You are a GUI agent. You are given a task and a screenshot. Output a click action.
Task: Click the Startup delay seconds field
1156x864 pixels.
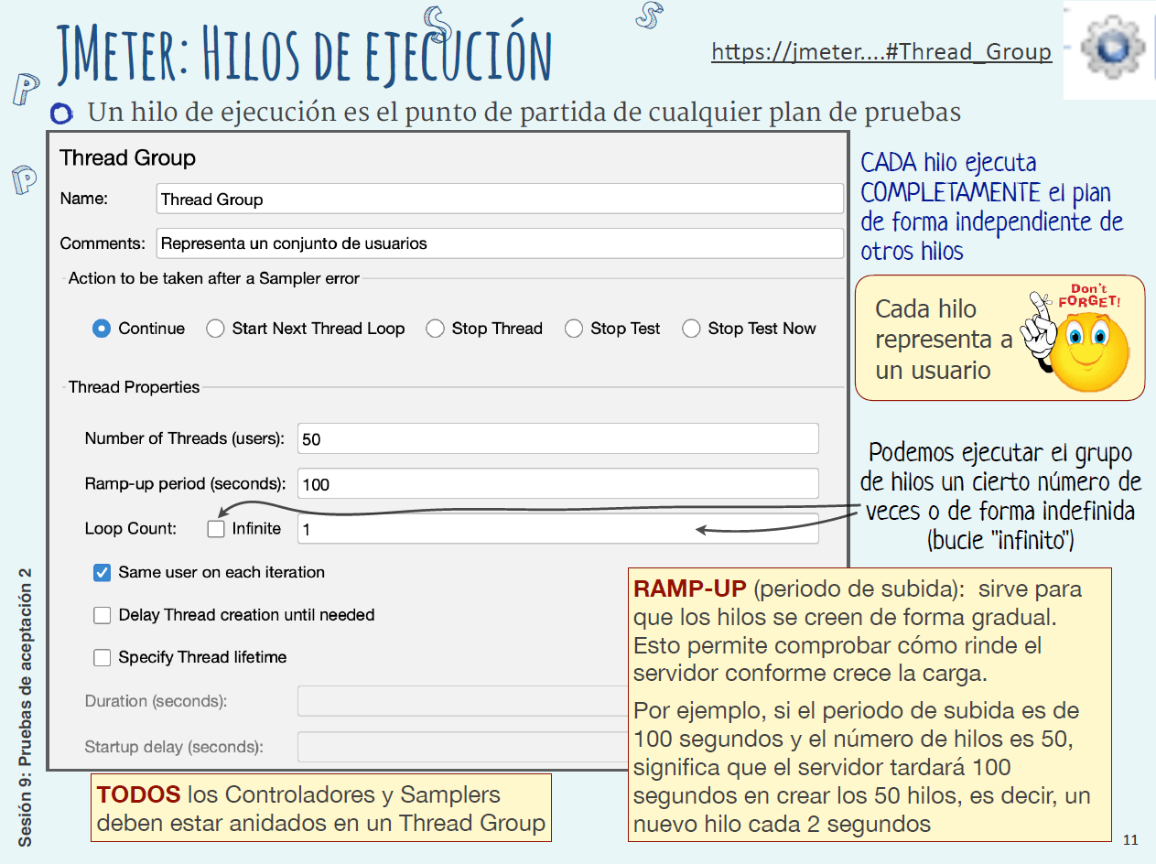(x=458, y=747)
